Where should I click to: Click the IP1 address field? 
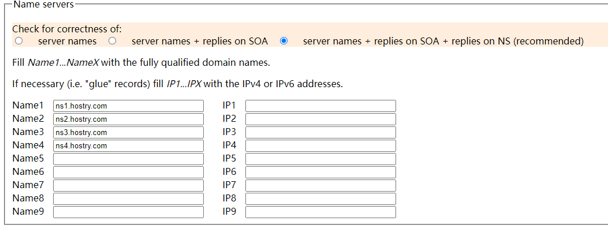tap(320, 106)
